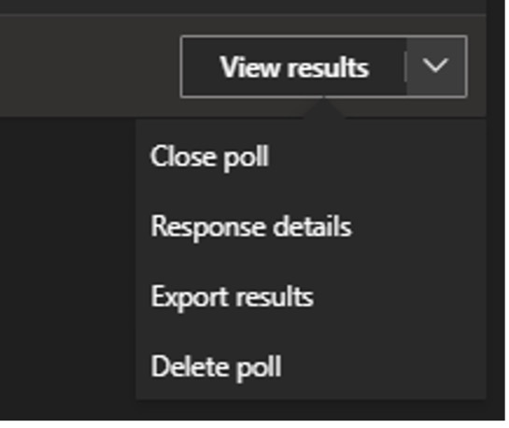The width and height of the screenshot is (509, 428).
Task: Download poll data with Export results
Action: [x=311, y=296]
